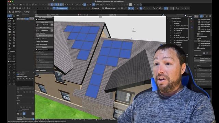
Task: Open the View Map in Navigator
Action: coord(204,16)
